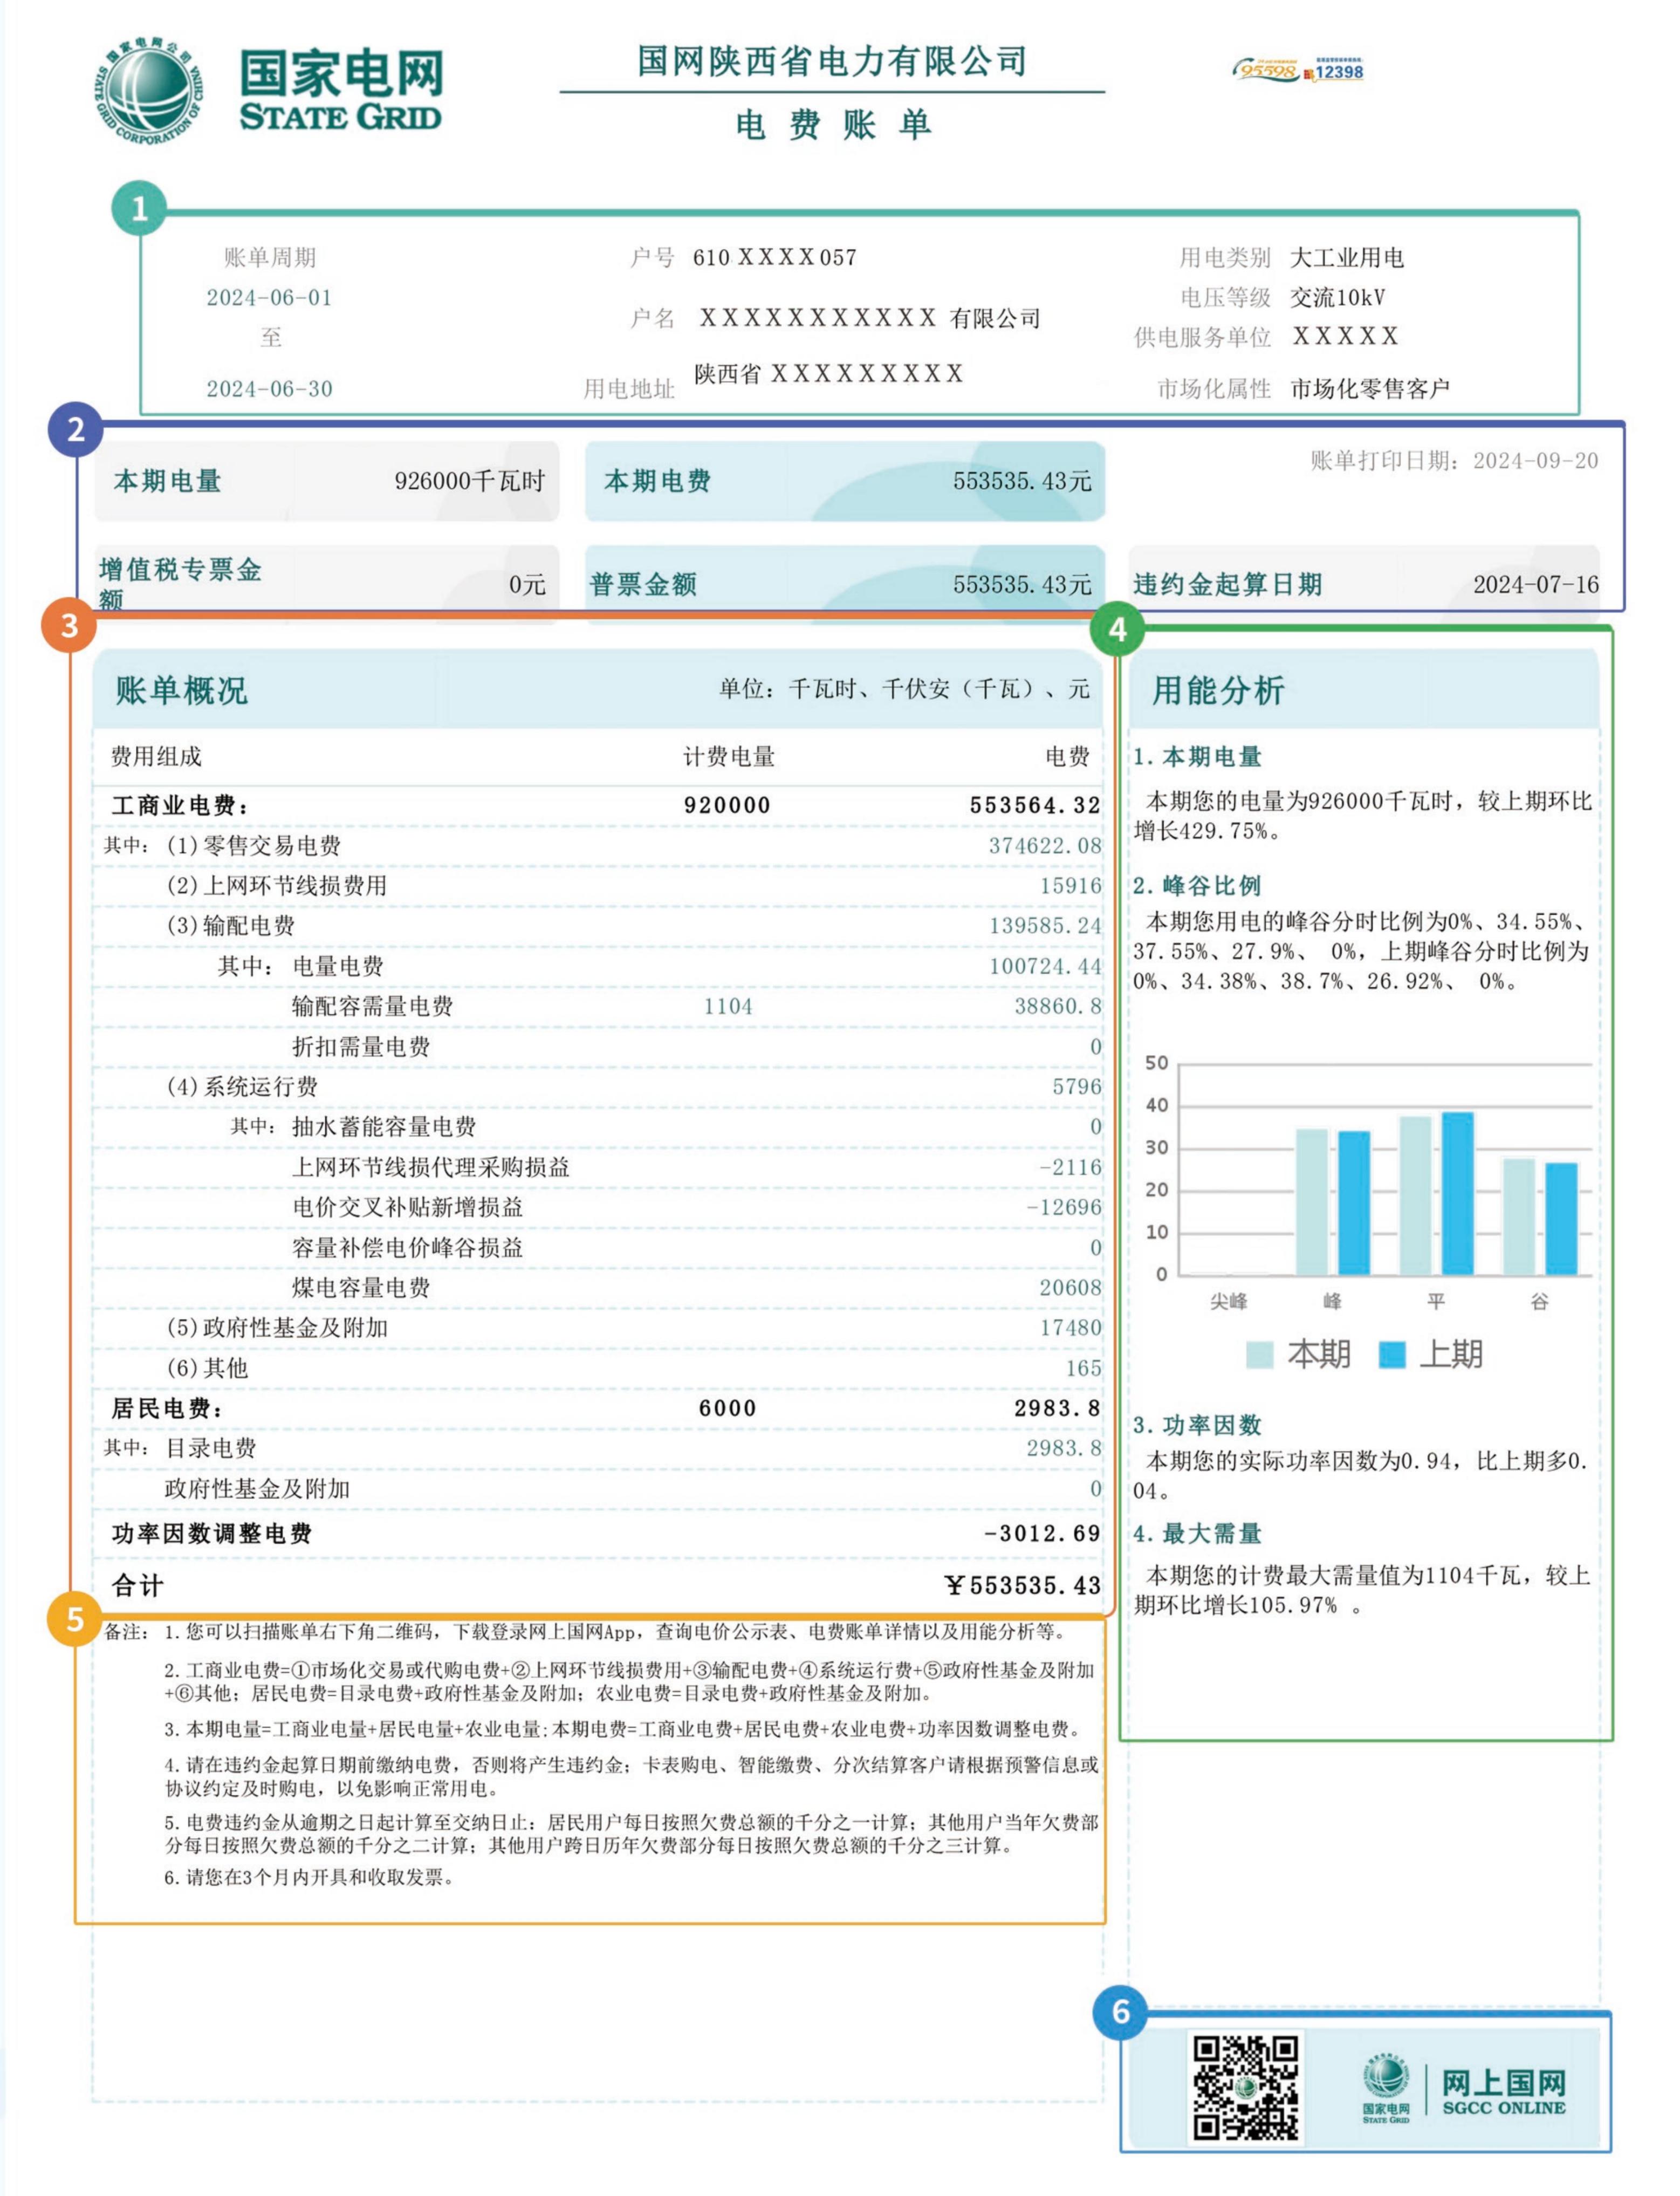Click the 账单概况 section header

coord(181,690)
